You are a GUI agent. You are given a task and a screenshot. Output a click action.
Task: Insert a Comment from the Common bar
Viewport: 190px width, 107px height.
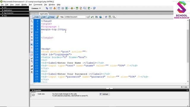click(85, 8)
